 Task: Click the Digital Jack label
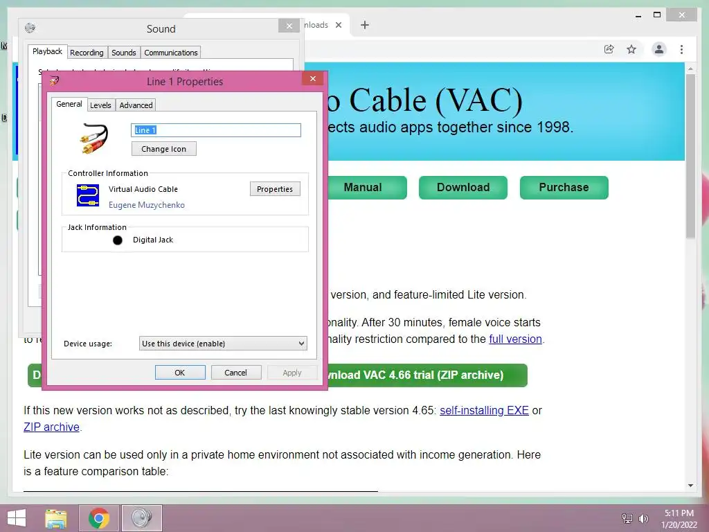pos(153,240)
